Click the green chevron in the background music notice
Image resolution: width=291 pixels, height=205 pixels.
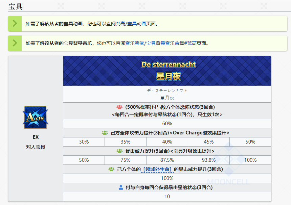pos(15,43)
